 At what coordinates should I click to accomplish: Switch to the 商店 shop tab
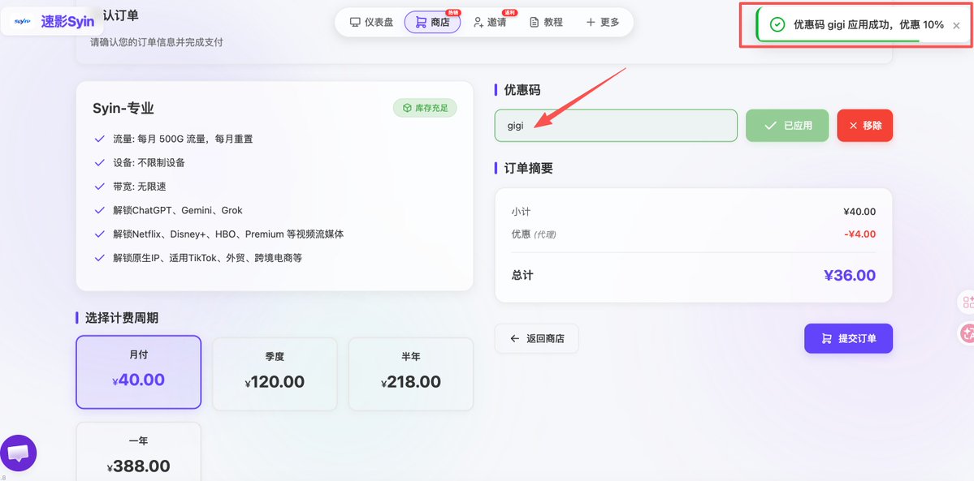tap(432, 23)
